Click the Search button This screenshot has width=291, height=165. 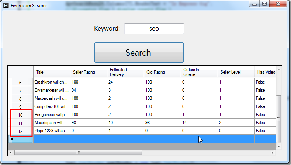click(x=139, y=52)
